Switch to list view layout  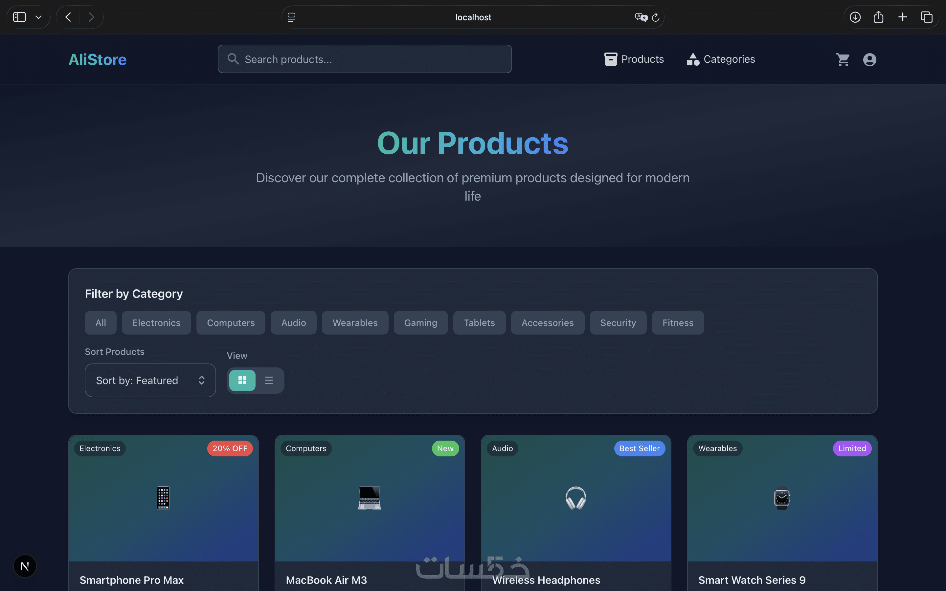coord(269,380)
